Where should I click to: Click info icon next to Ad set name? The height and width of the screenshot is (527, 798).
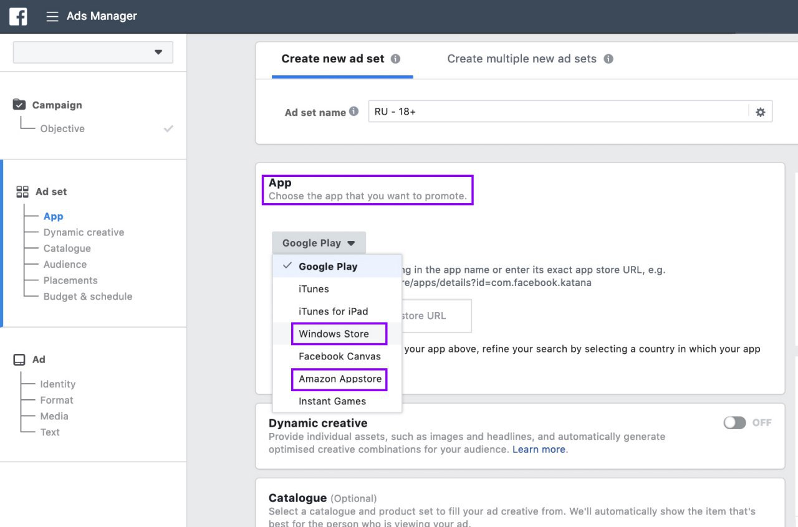pos(354,112)
